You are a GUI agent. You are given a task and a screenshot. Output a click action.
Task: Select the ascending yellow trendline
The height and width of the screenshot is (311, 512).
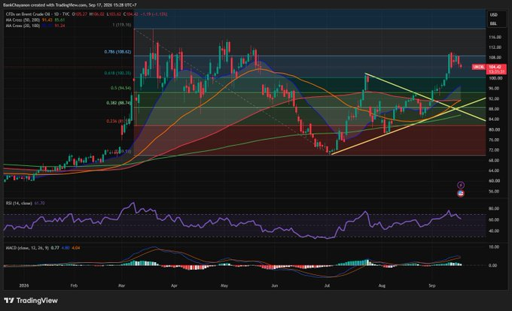tap(408, 125)
